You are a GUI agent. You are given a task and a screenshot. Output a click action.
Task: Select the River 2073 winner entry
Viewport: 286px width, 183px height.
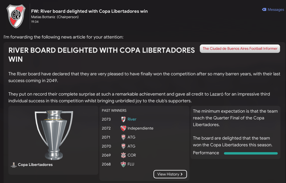(132, 119)
